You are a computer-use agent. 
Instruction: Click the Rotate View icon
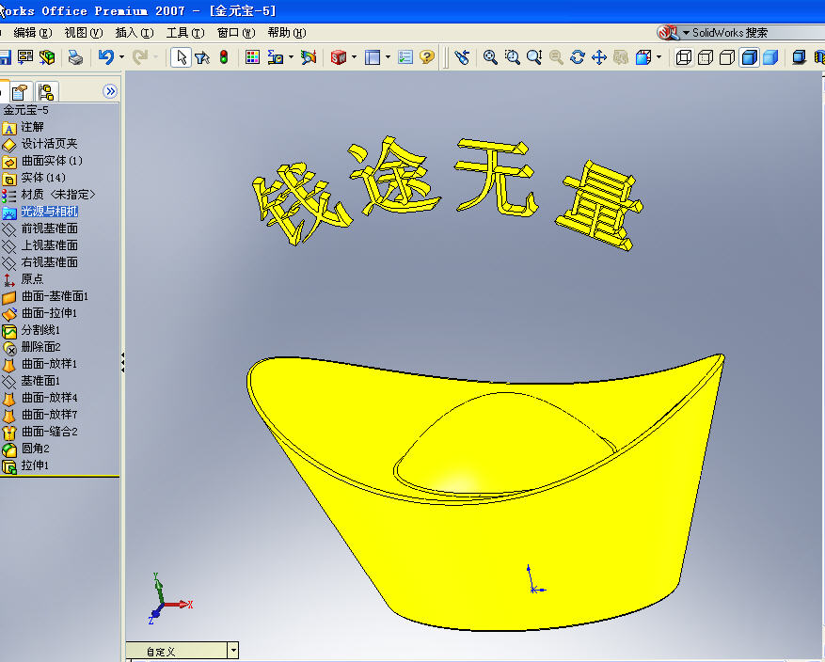coord(578,56)
